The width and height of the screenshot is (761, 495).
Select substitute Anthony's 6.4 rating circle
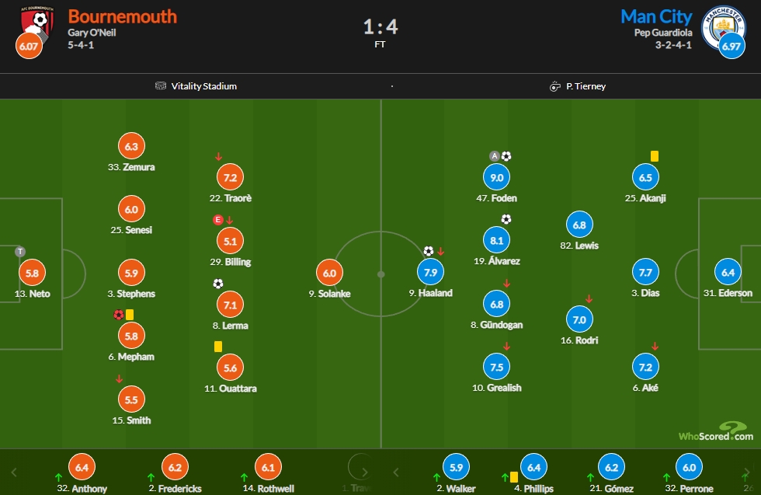click(82, 467)
